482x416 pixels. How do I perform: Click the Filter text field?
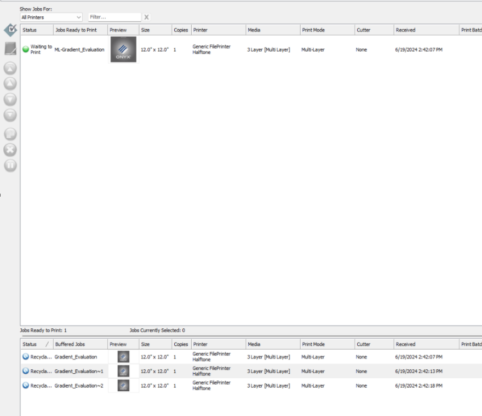[114, 18]
